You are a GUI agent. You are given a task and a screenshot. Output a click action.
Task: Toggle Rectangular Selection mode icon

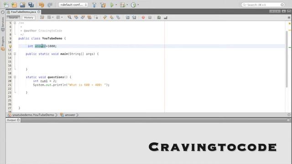point(96,17)
